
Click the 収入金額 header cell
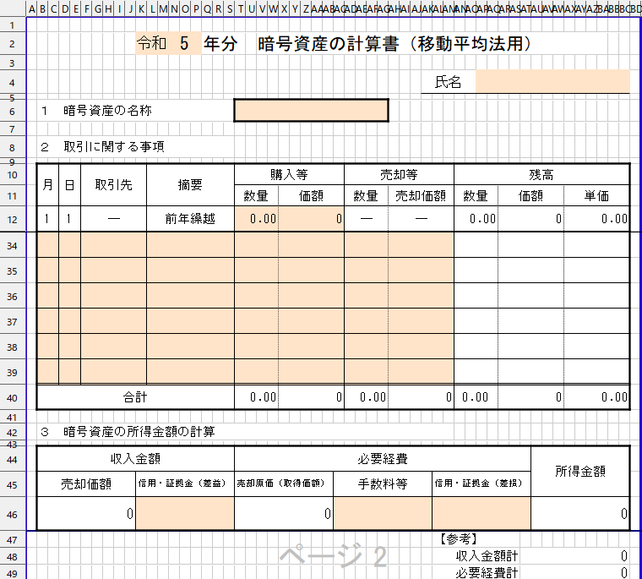[135, 458]
